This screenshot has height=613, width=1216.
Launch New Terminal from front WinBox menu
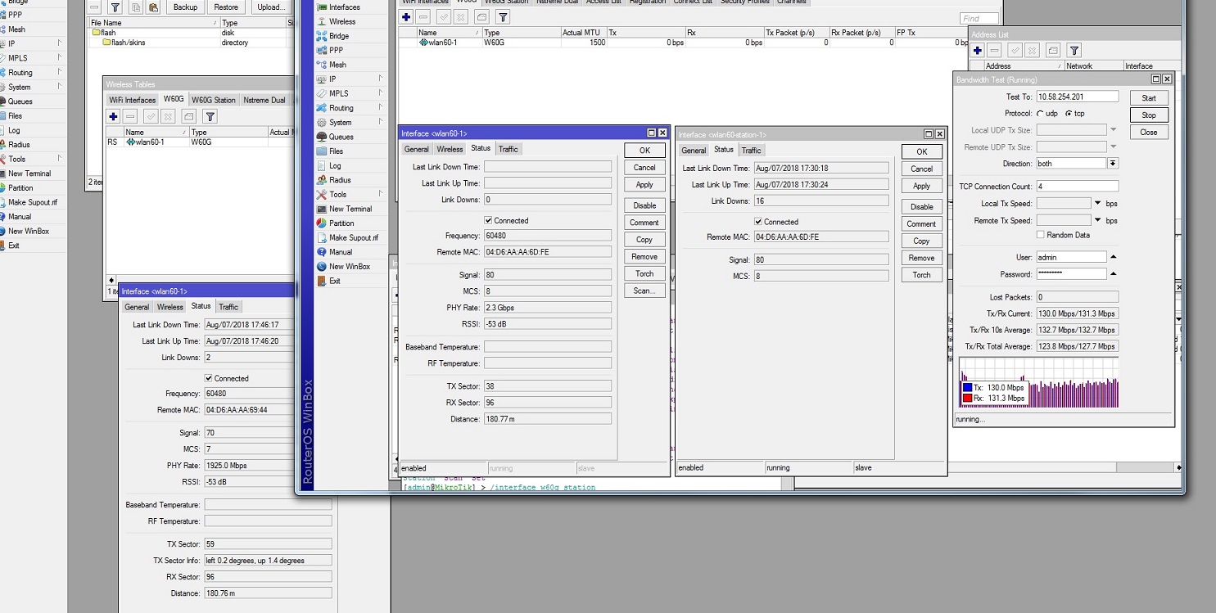point(350,209)
